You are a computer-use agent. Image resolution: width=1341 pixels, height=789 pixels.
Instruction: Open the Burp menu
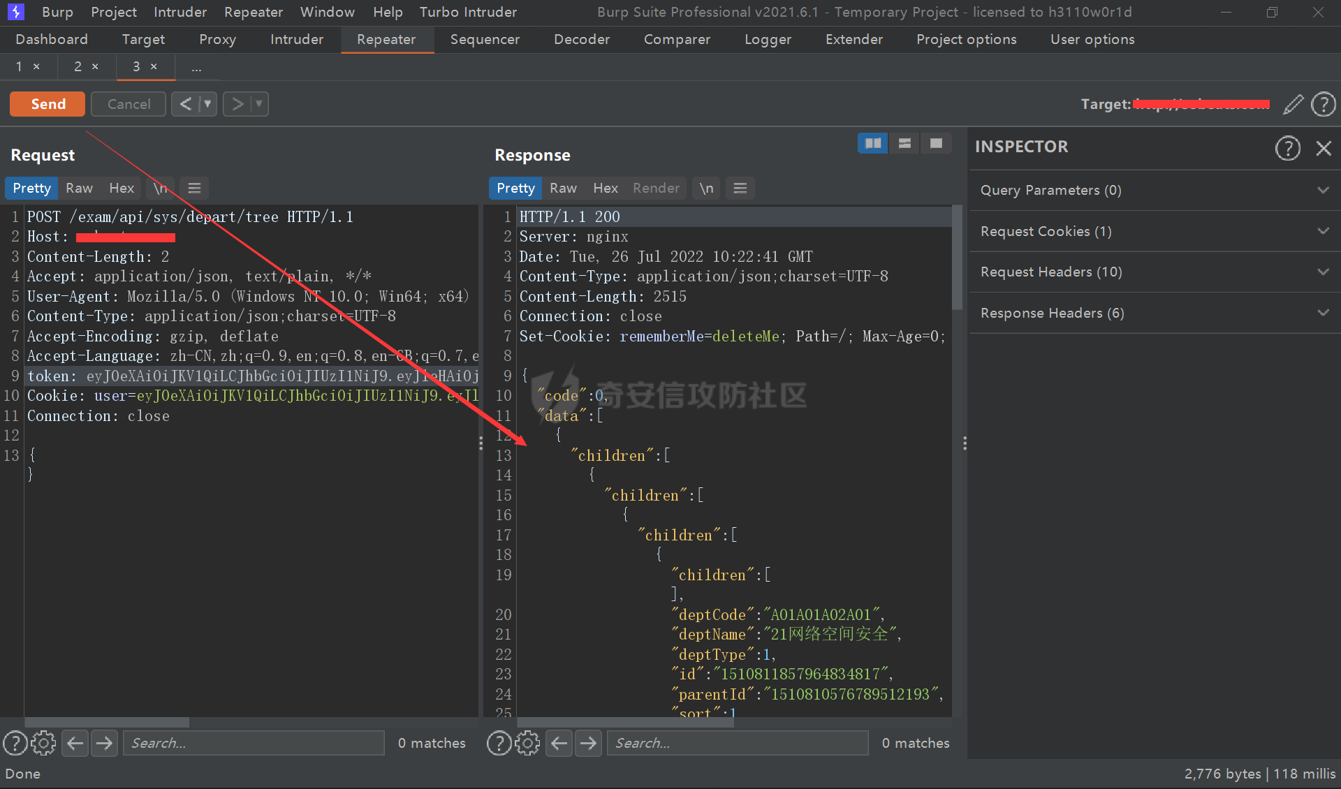click(x=57, y=12)
